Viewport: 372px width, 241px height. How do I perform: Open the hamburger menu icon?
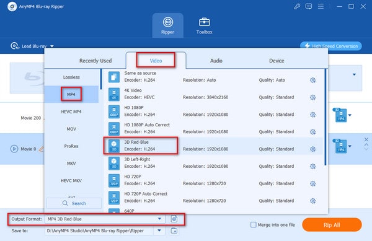click(x=321, y=6)
